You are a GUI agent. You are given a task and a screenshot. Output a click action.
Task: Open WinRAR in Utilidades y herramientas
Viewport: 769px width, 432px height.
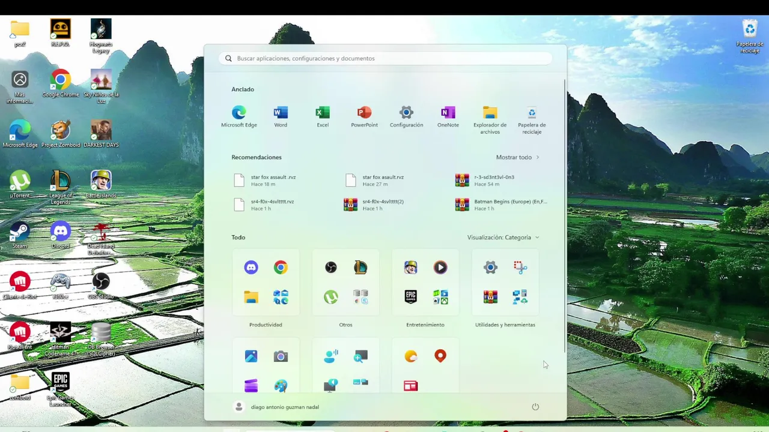(x=491, y=297)
